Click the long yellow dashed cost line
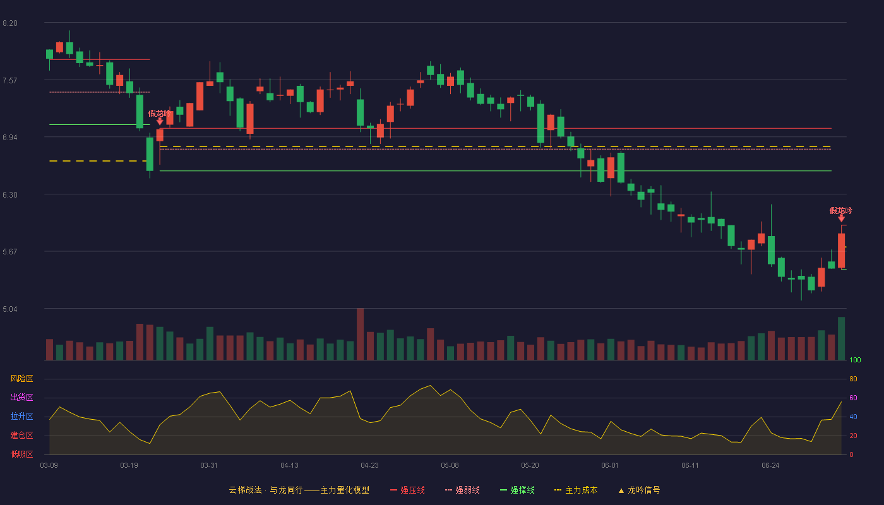The image size is (884, 505). (496, 146)
